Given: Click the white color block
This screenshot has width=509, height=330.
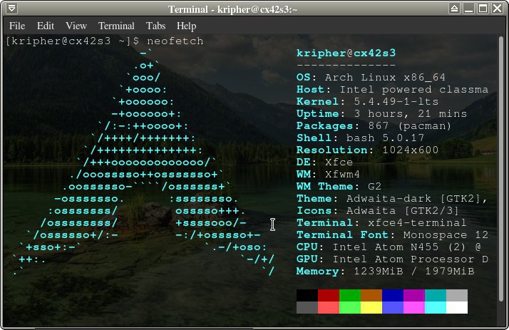Looking at the screenshot, I should 457,308.
